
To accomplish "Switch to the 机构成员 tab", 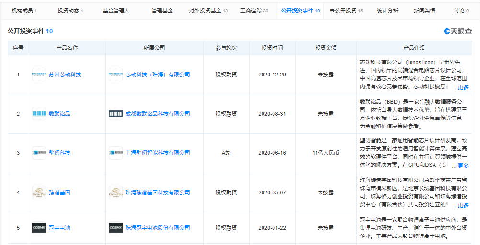I will pos(24,11).
